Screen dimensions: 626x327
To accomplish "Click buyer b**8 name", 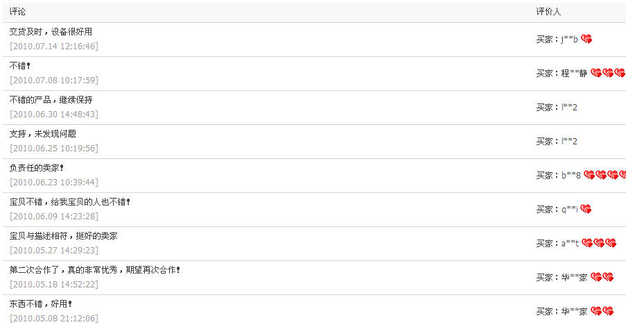I will point(571,175).
